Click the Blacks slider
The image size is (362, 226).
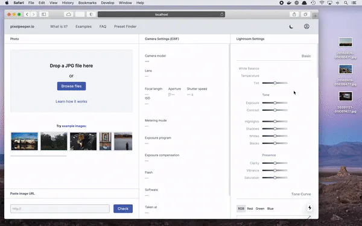point(275,143)
